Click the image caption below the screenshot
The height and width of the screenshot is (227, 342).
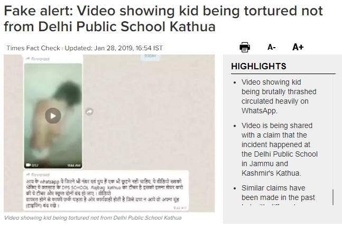pos(93,218)
